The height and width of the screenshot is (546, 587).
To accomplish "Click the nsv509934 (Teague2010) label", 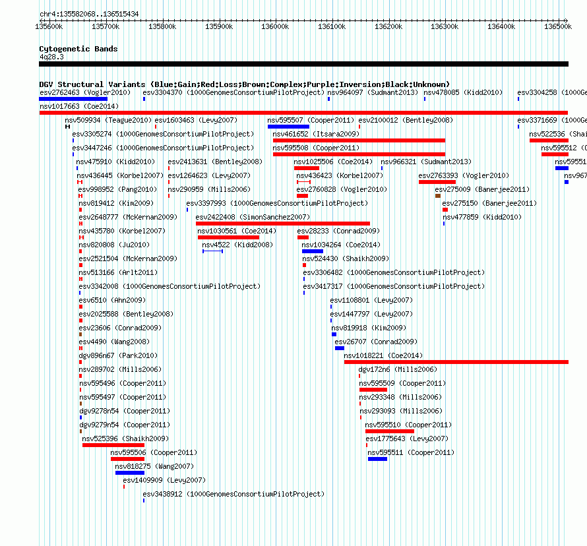I will [x=108, y=120].
